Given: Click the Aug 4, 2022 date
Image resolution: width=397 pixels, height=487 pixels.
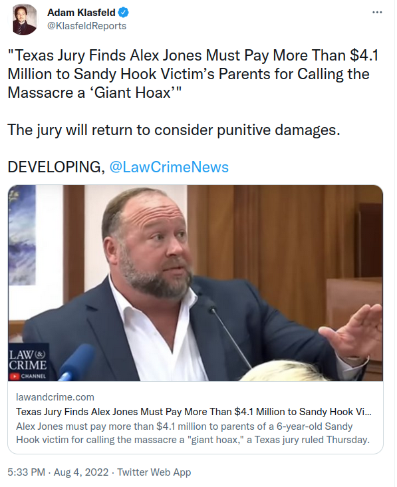Looking at the screenshot, I should point(81,472).
